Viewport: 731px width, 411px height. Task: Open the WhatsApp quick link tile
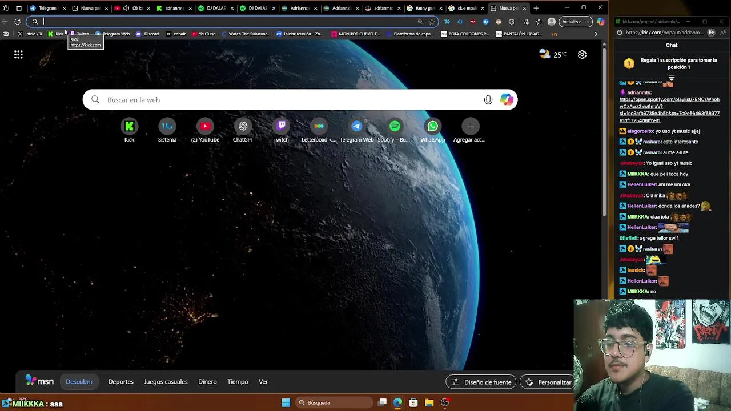coord(432,130)
